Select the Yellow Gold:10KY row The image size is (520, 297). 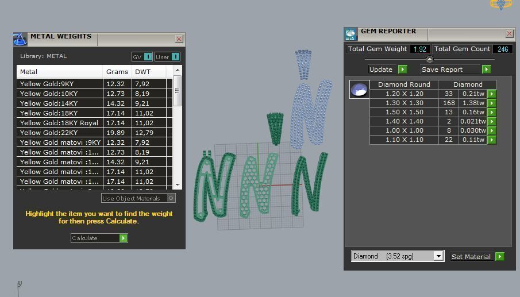(x=94, y=94)
